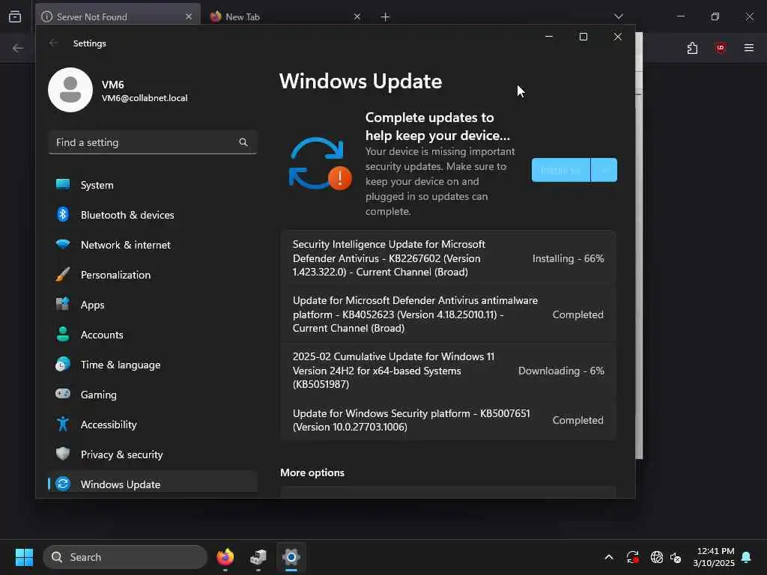
Task: Open Firefox list all tabs chevron
Action: [619, 16]
